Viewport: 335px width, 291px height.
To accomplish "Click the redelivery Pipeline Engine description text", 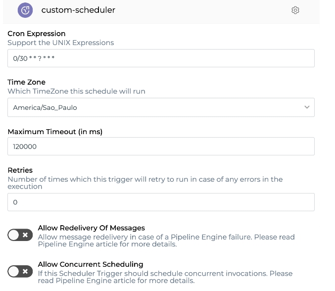I will (166, 241).
